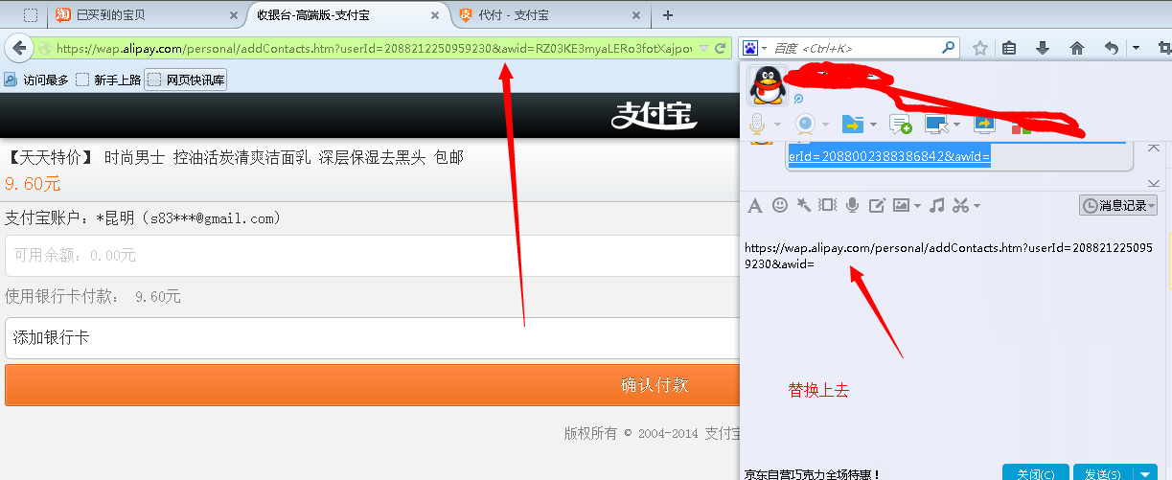Open the emoji smiley picker

click(x=779, y=205)
